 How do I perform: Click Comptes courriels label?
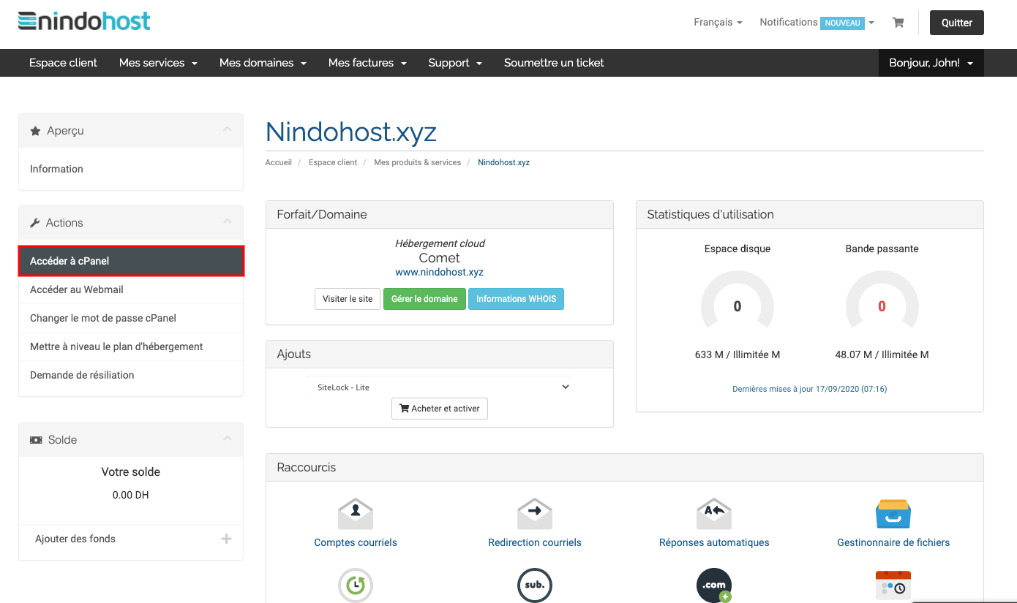click(356, 542)
